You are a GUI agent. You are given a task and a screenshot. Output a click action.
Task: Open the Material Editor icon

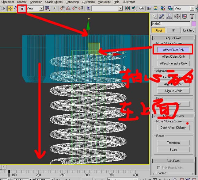point(163,9)
